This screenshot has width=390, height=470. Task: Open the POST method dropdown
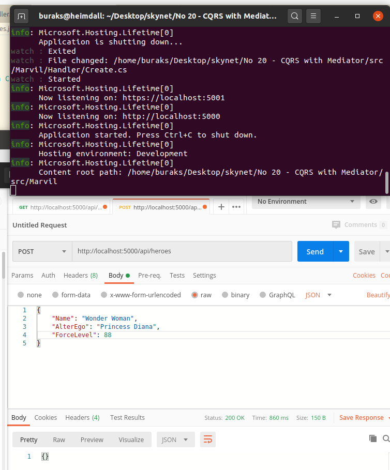tap(42, 251)
